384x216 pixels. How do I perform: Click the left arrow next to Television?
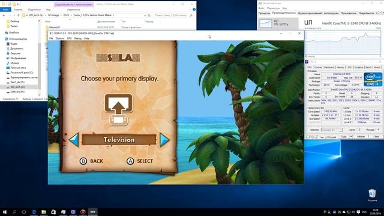[x=74, y=140]
